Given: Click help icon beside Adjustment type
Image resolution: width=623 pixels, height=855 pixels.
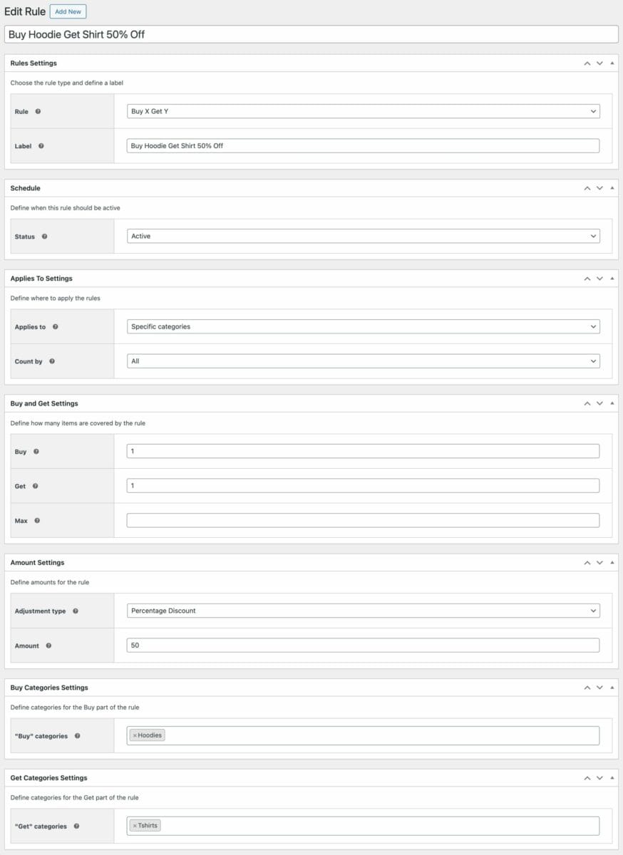Looking at the screenshot, I should coord(76,611).
